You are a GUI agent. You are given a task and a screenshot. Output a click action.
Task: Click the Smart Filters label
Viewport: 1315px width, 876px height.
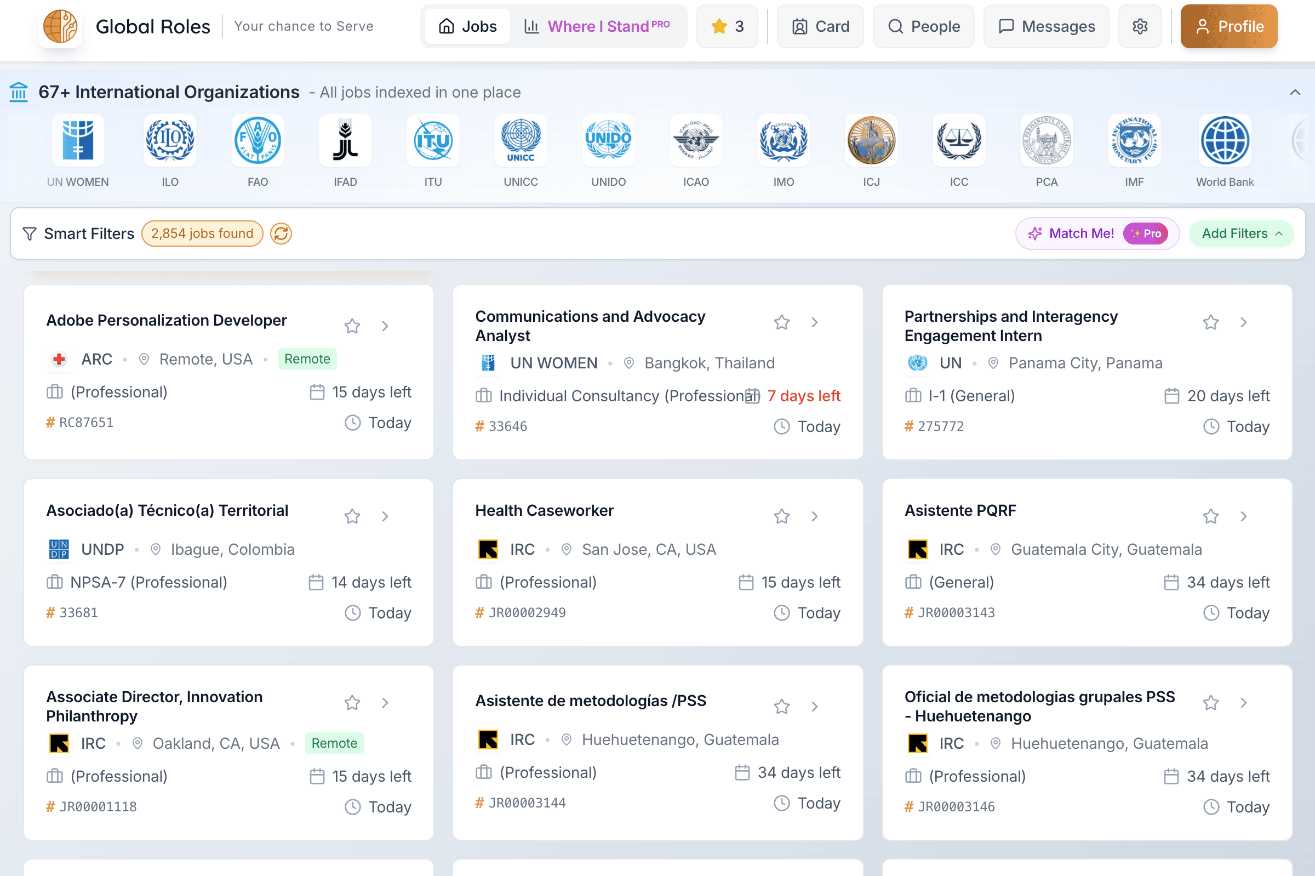(x=89, y=234)
